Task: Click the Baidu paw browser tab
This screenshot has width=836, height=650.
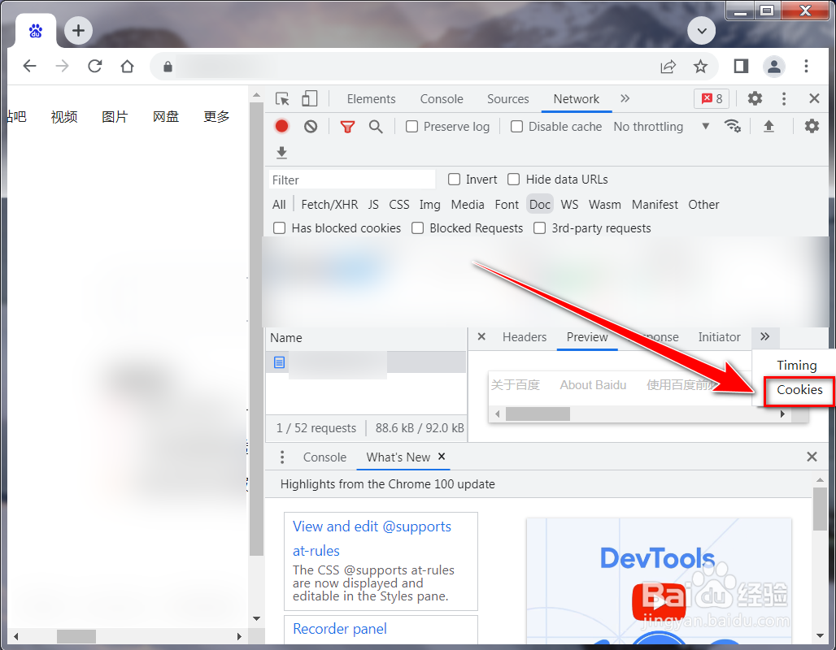Action: tap(36, 31)
